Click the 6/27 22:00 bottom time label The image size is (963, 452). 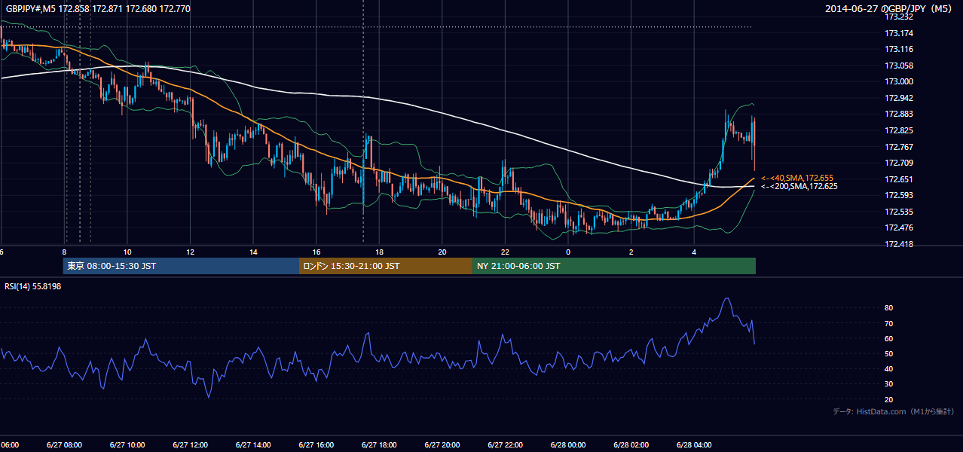[x=505, y=445]
